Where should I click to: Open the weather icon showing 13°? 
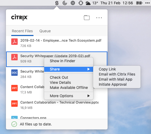pos(88,3)
